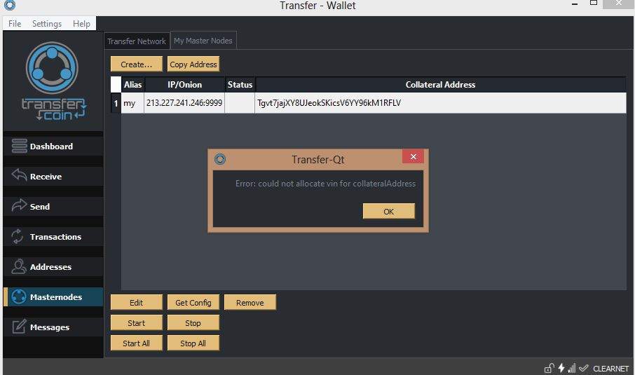This screenshot has width=635, height=375.
Task: Sort by the Status column header
Action: coord(240,85)
